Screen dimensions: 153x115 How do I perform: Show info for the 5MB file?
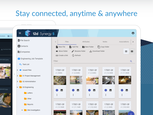click(57, 90)
